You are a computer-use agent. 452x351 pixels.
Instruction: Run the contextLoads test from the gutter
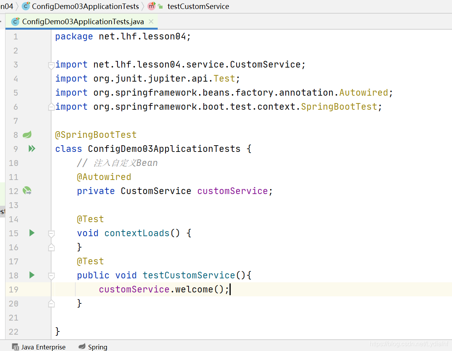click(32, 233)
